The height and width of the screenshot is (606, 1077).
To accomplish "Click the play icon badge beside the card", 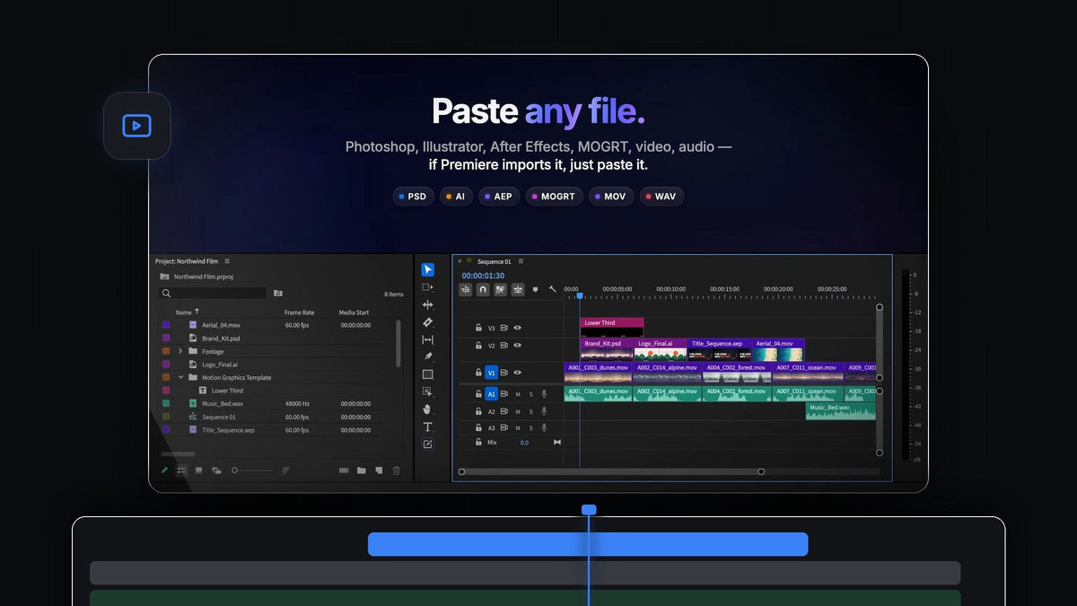I will pyautogui.click(x=136, y=126).
